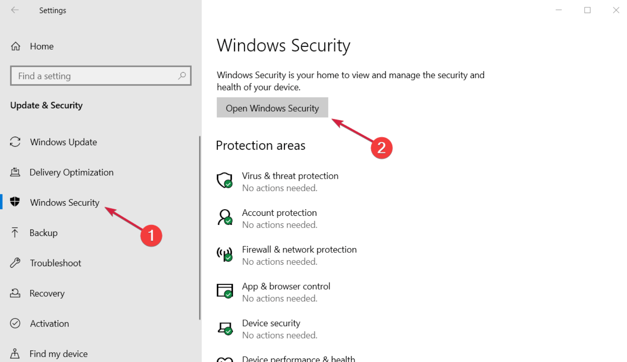
Task: Click the Windows Update refresh icon
Action: click(15, 142)
